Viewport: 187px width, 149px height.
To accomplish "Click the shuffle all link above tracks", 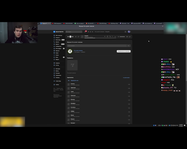I will (x=74, y=80).
